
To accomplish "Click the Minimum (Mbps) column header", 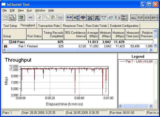I will (105, 34).
